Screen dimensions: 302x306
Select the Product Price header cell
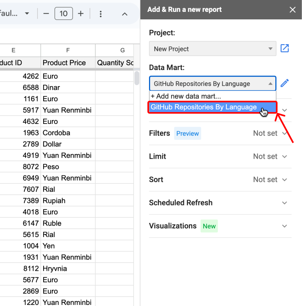(68, 63)
